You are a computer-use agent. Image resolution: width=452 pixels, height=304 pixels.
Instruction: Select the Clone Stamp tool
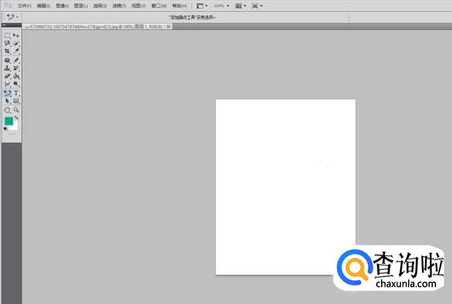[7, 68]
